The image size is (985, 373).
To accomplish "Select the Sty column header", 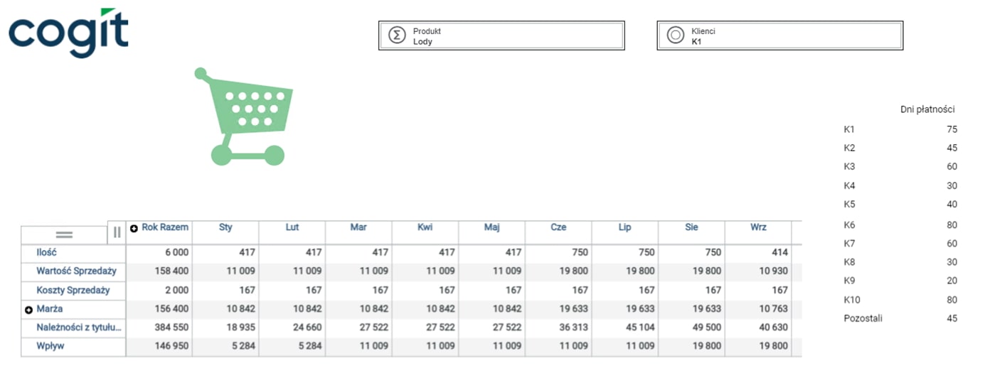I will pos(225,227).
